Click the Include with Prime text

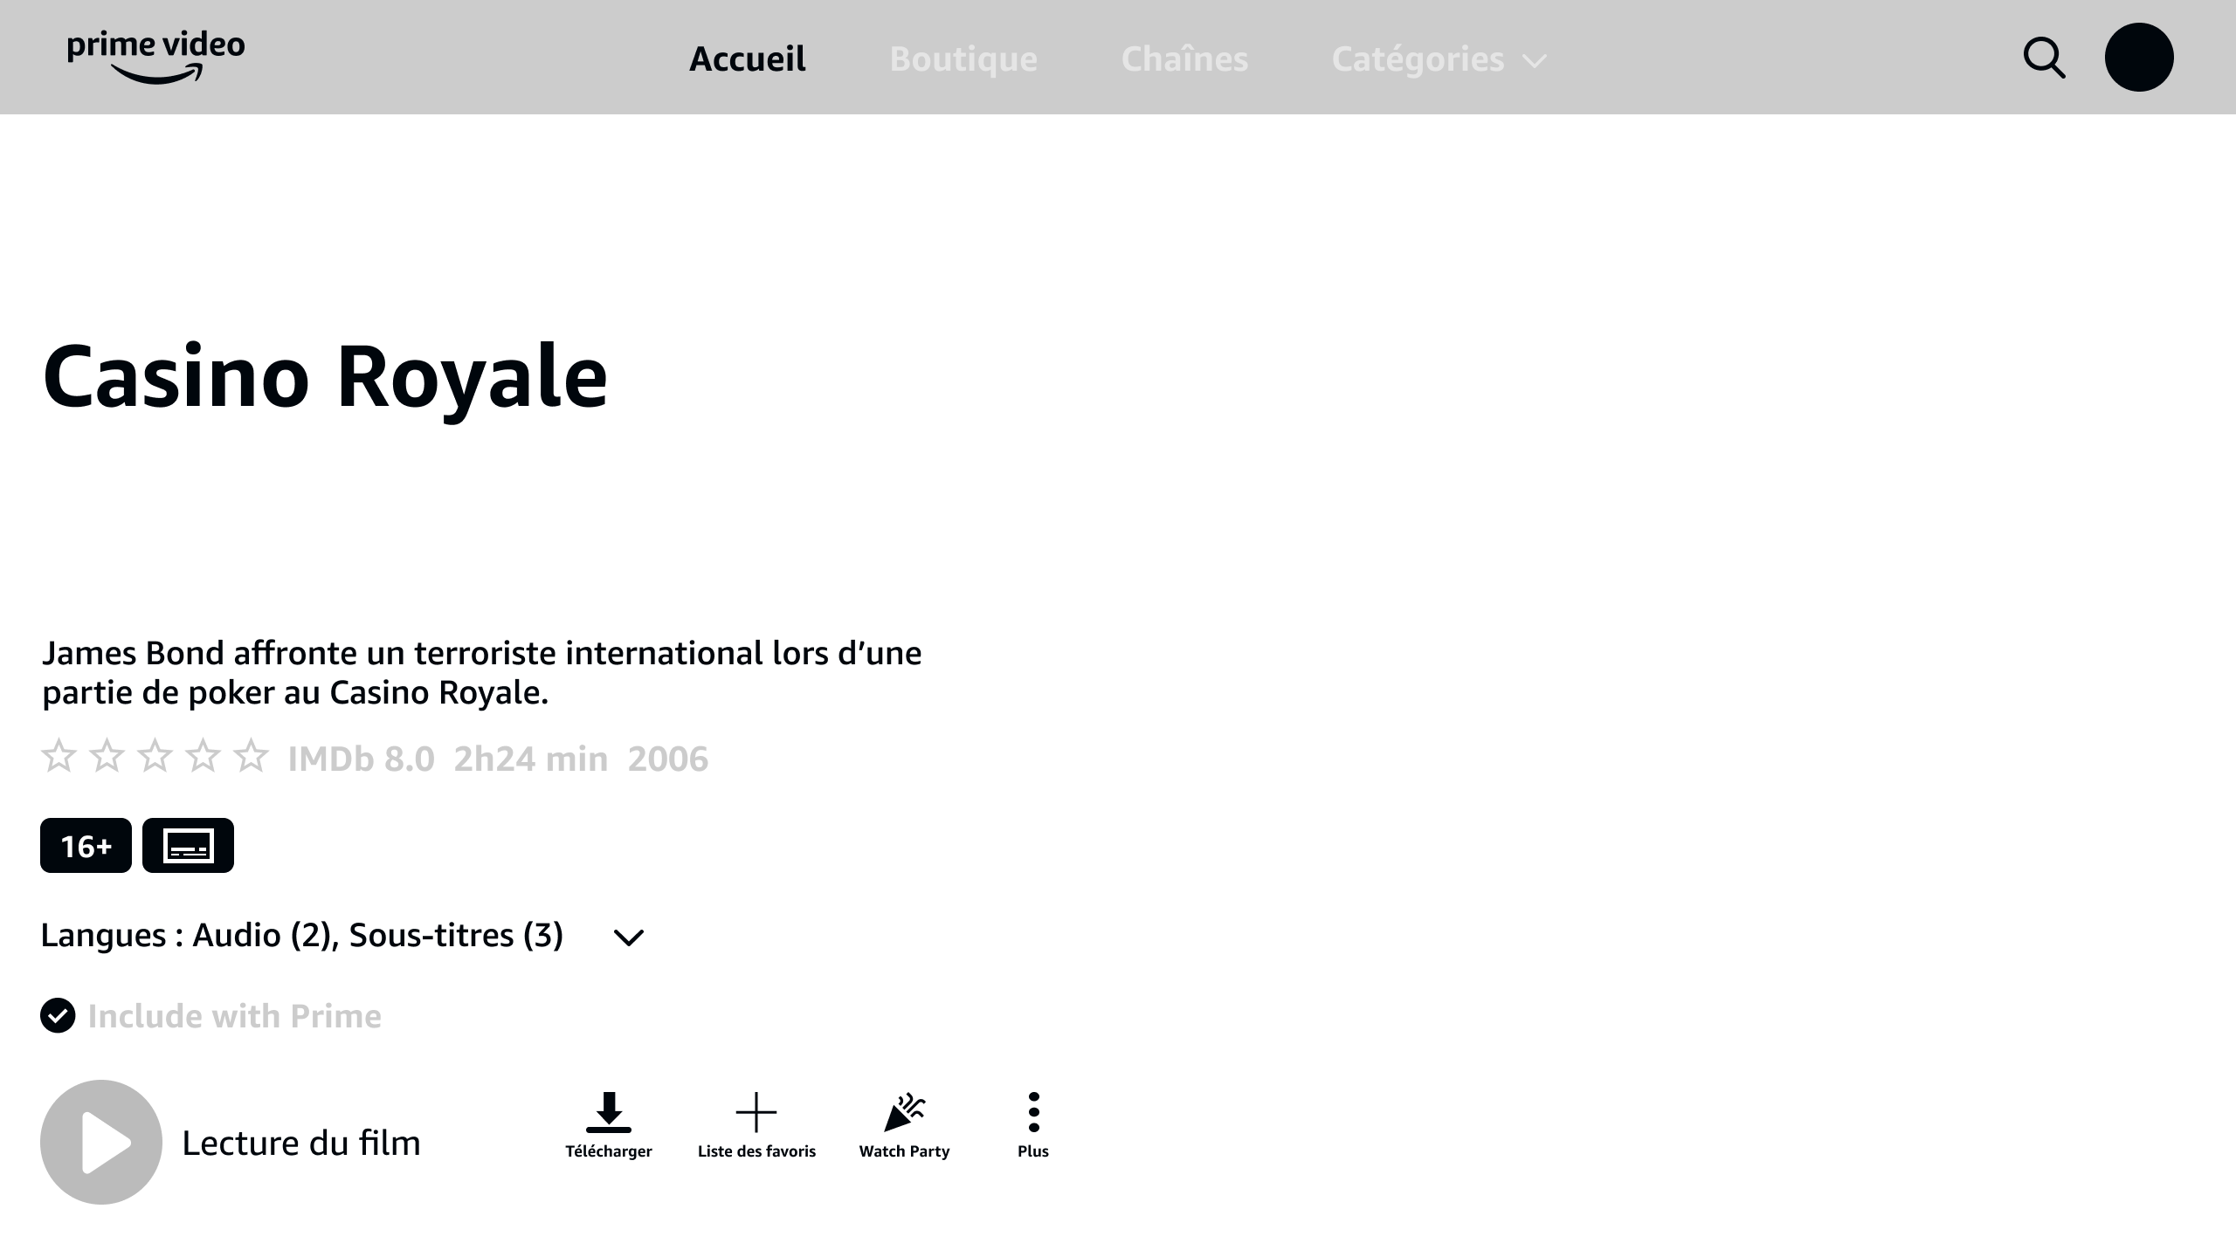[234, 1016]
